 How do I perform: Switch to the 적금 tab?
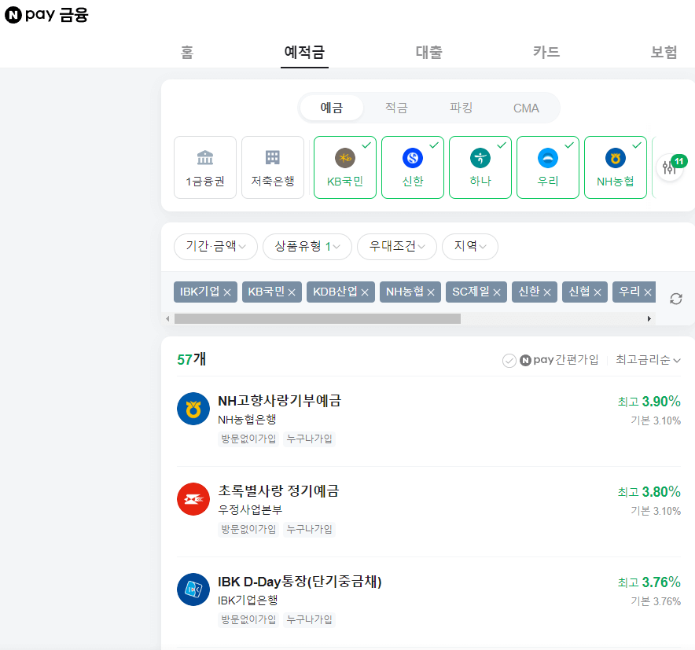click(396, 108)
